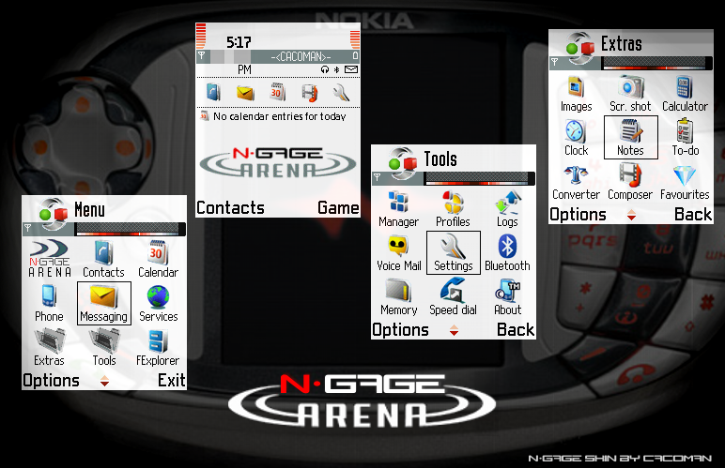Open To-do in Extras screen
Viewport: 725px width, 468px height.
point(686,138)
